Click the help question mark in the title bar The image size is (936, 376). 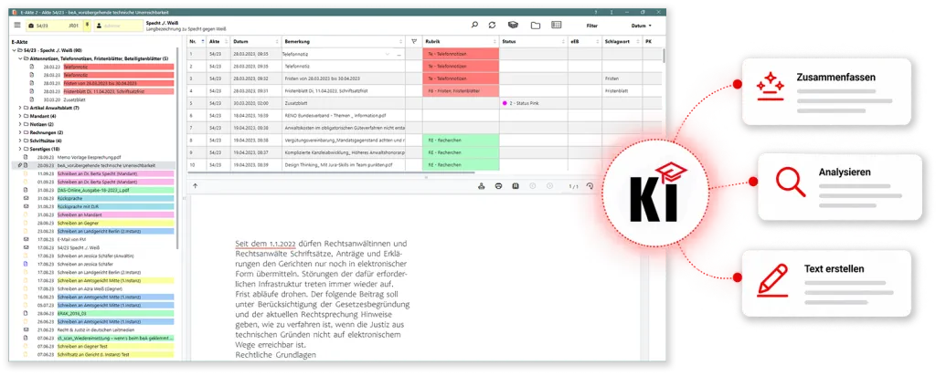[x=596, y=12]
